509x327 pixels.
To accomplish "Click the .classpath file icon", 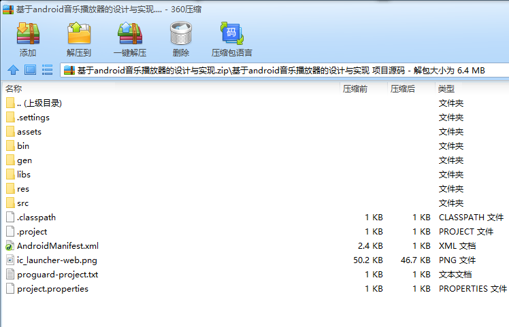I will click(10, 217).
